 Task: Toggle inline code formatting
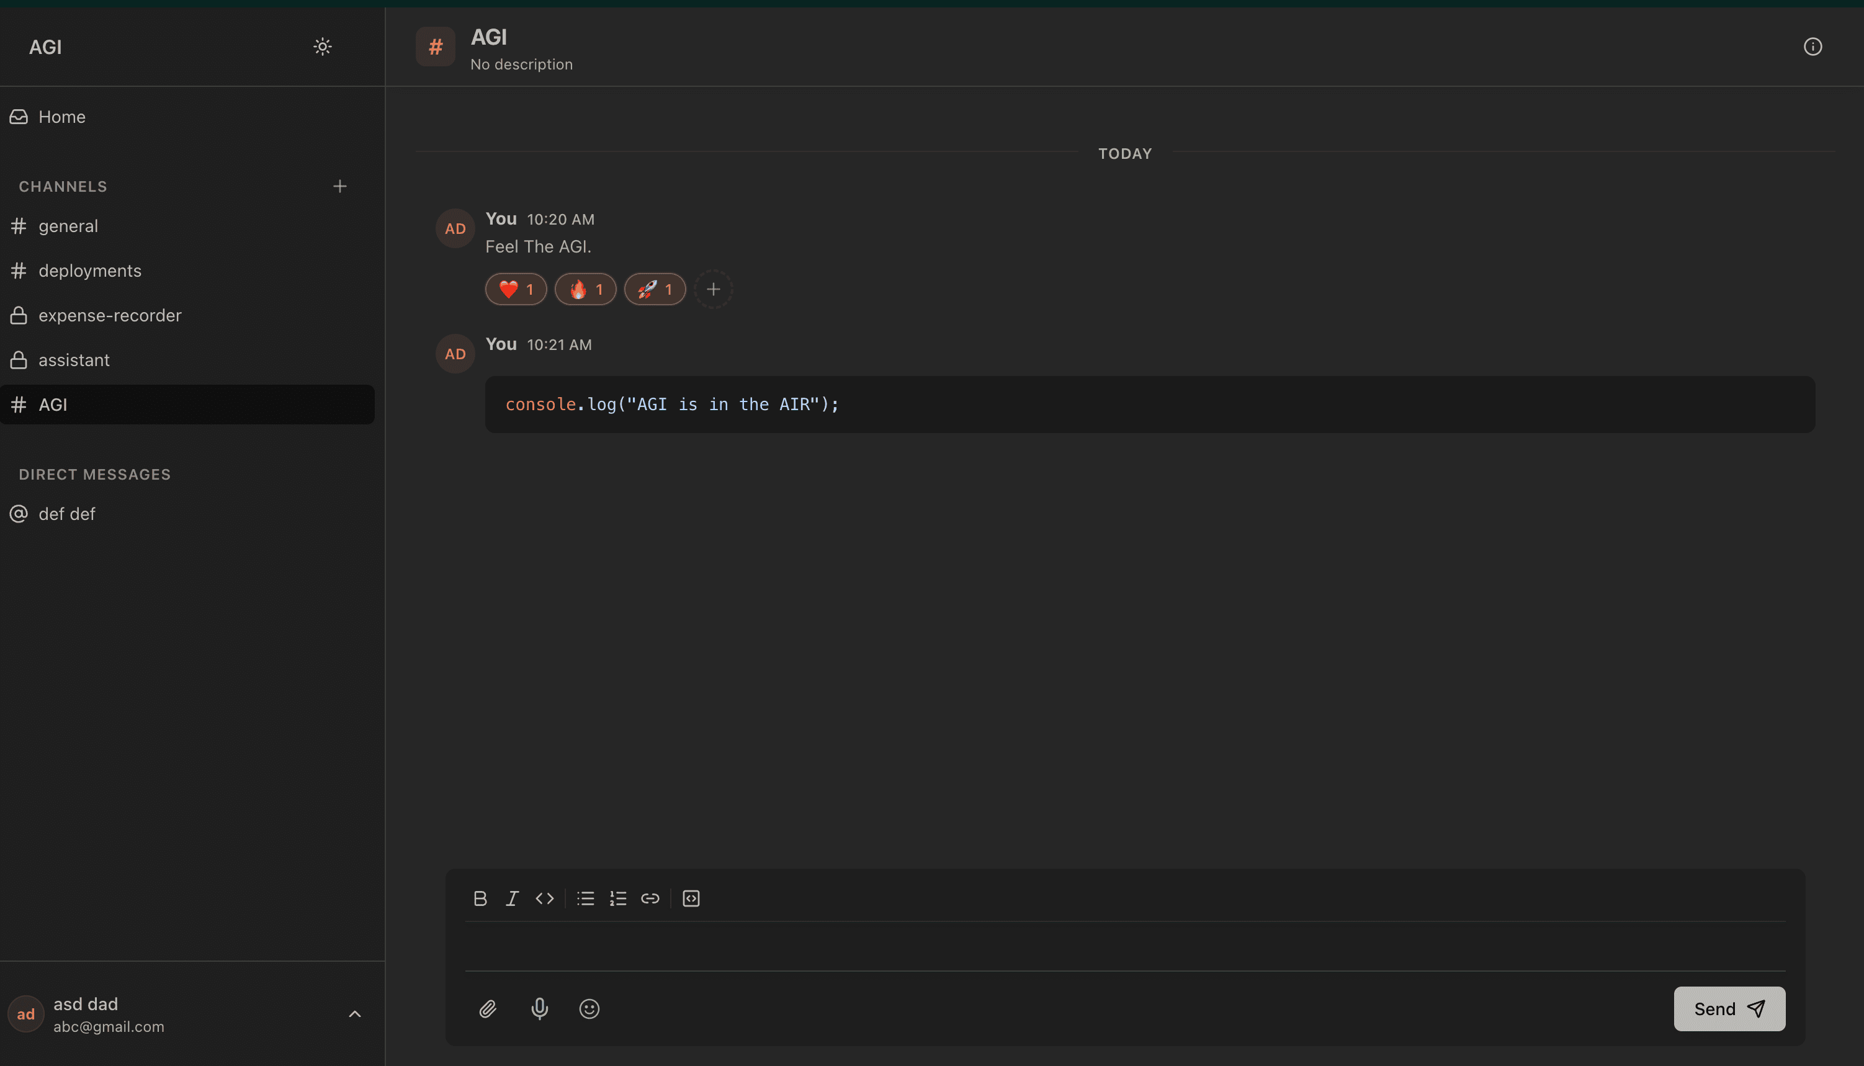tap(545, 898)
